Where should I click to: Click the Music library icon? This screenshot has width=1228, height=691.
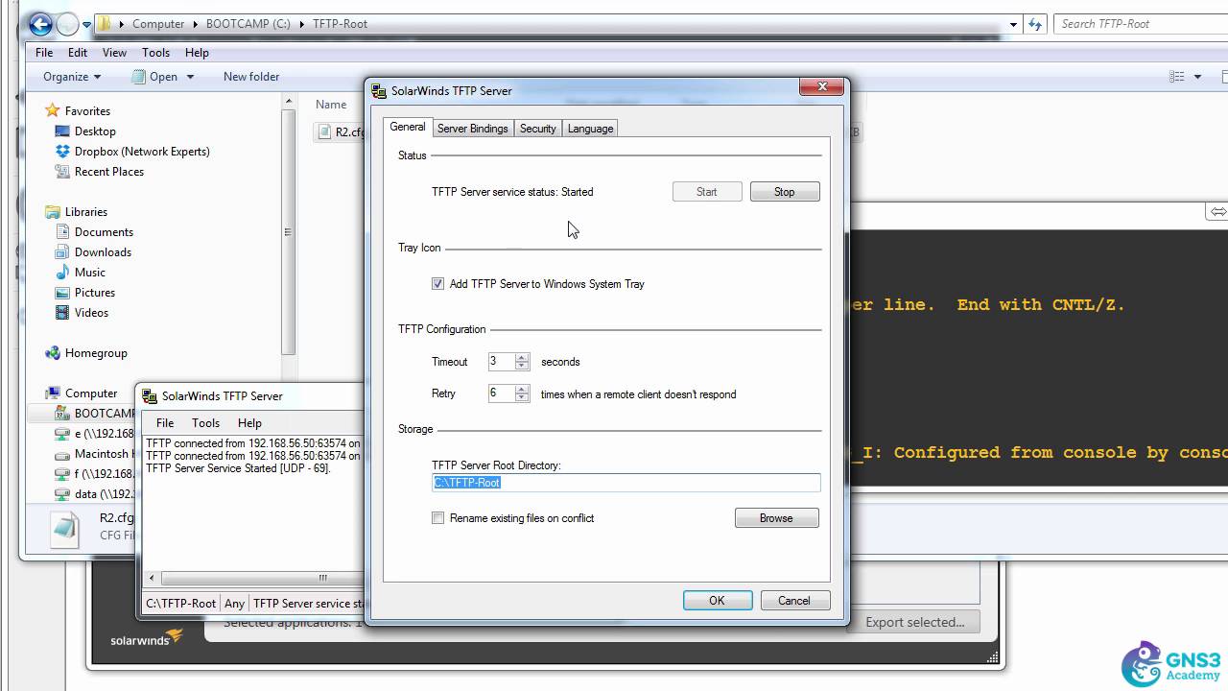(63, 273)
